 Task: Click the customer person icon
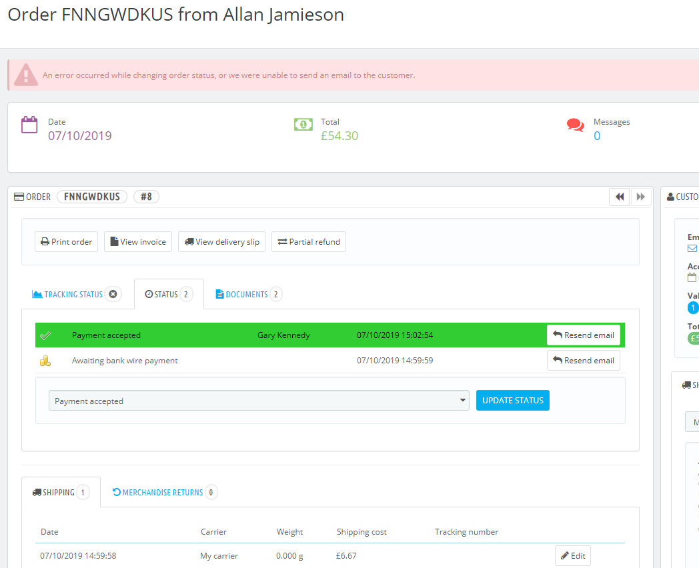click(670, 197)
